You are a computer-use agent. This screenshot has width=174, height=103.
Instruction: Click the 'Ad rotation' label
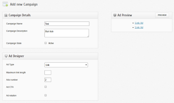click(11, 96)
